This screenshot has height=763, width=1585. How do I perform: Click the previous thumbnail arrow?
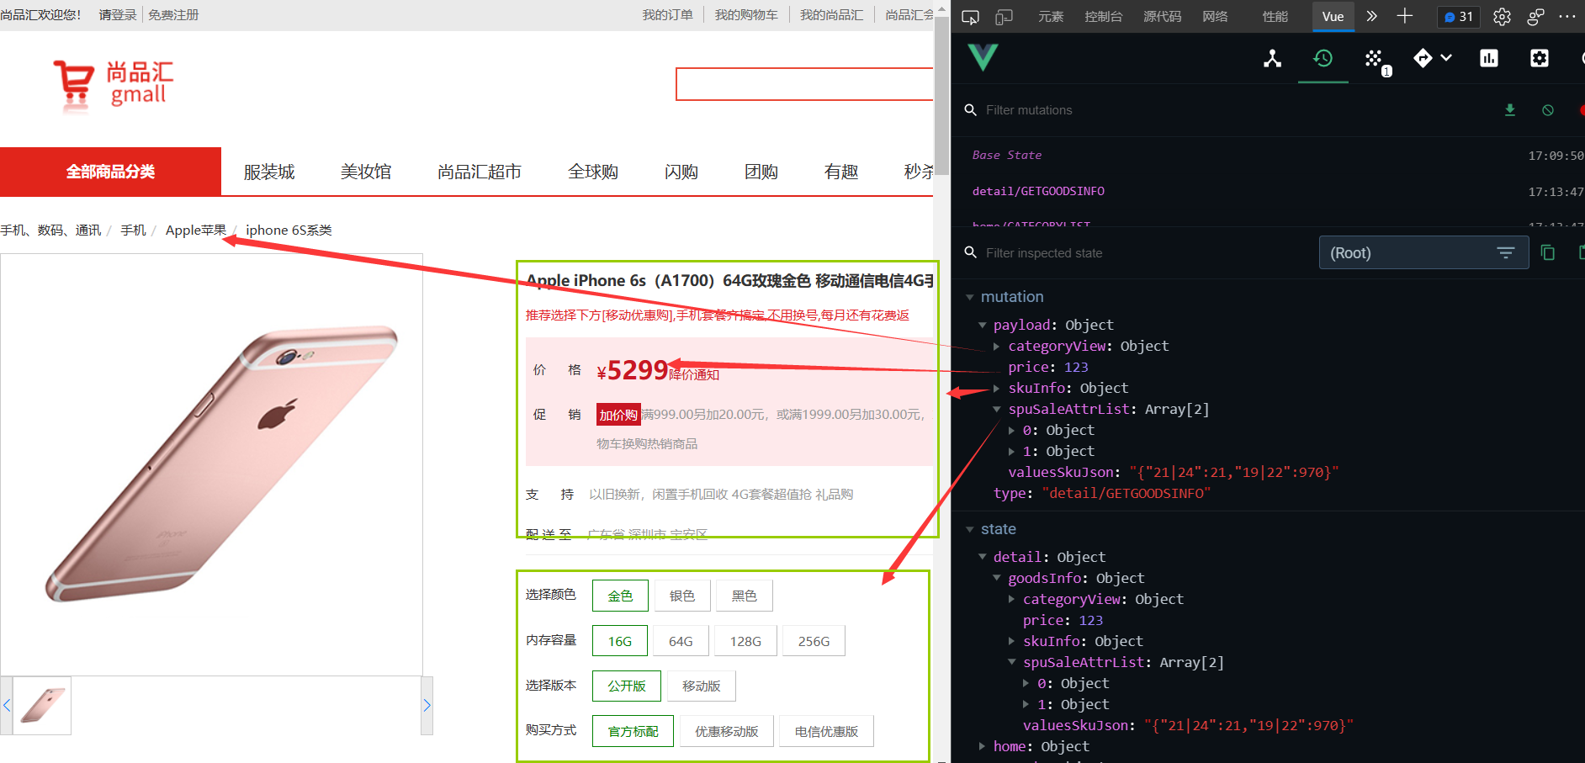coord(7,705)
